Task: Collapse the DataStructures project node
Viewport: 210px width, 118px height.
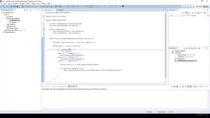Action: 2,12
